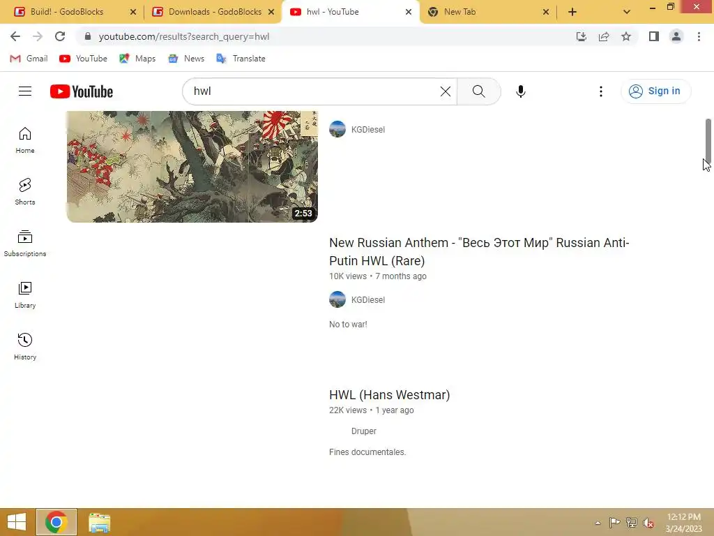Open the network tray icon
The width and height of the screenshot is (714, 536).
coord(632,523)
